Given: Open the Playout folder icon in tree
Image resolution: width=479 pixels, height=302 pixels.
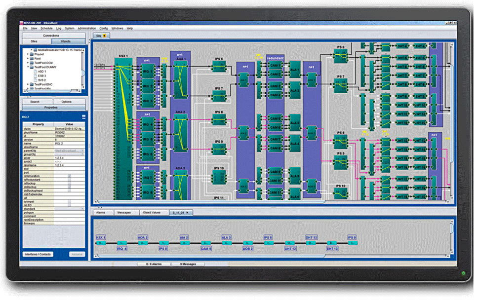Looking at the screenshot, I should (31, 54).
